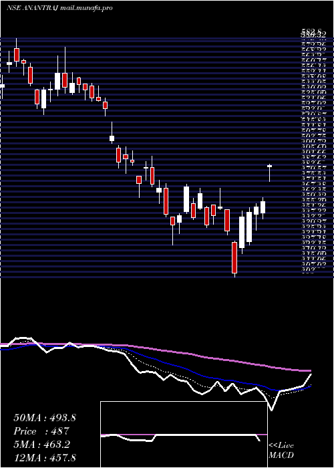The image size is (334, 468).
Task: Click the <<Live MACD label
Action: click(281, 451)
